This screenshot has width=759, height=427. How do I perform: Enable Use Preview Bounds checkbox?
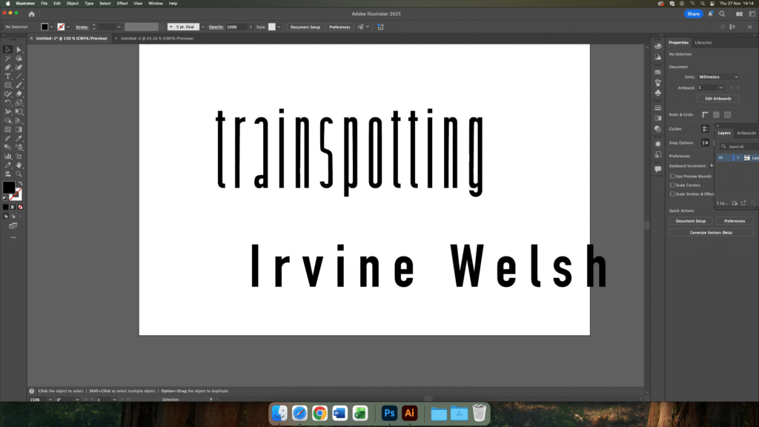pyautogui.click(x=672, y=176)
